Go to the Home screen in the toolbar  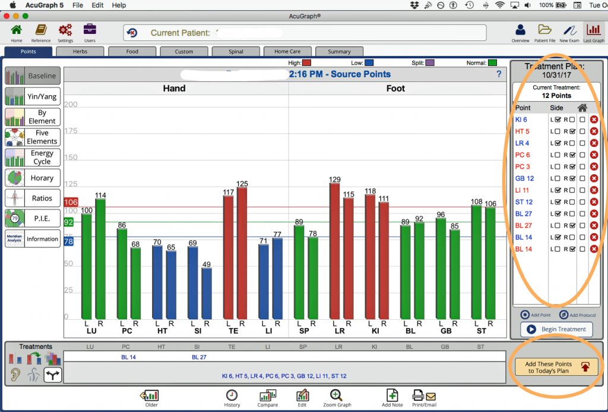[16, 33]
